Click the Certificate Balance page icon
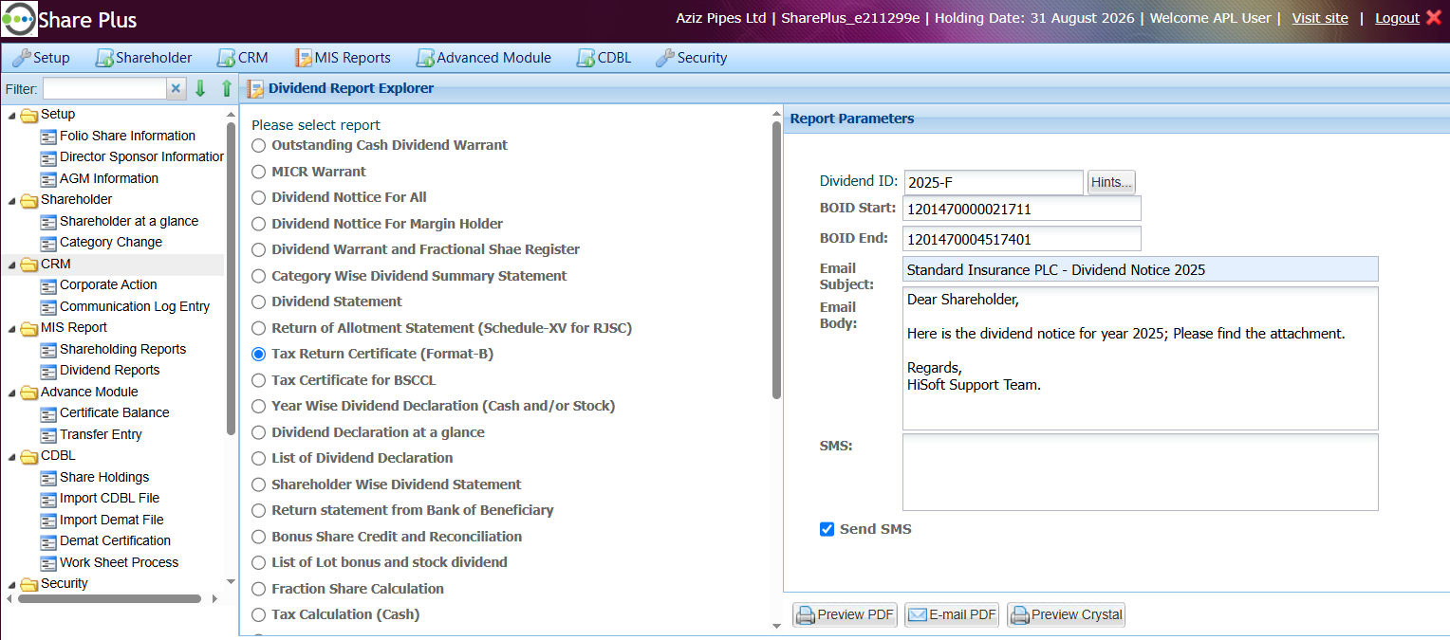The image size is (1450, 640). pyautogui.click(x=48, y=413)
